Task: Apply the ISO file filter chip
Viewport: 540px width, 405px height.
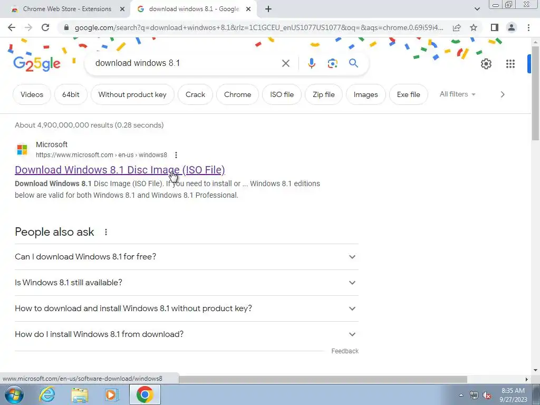Action: [282, 94]
